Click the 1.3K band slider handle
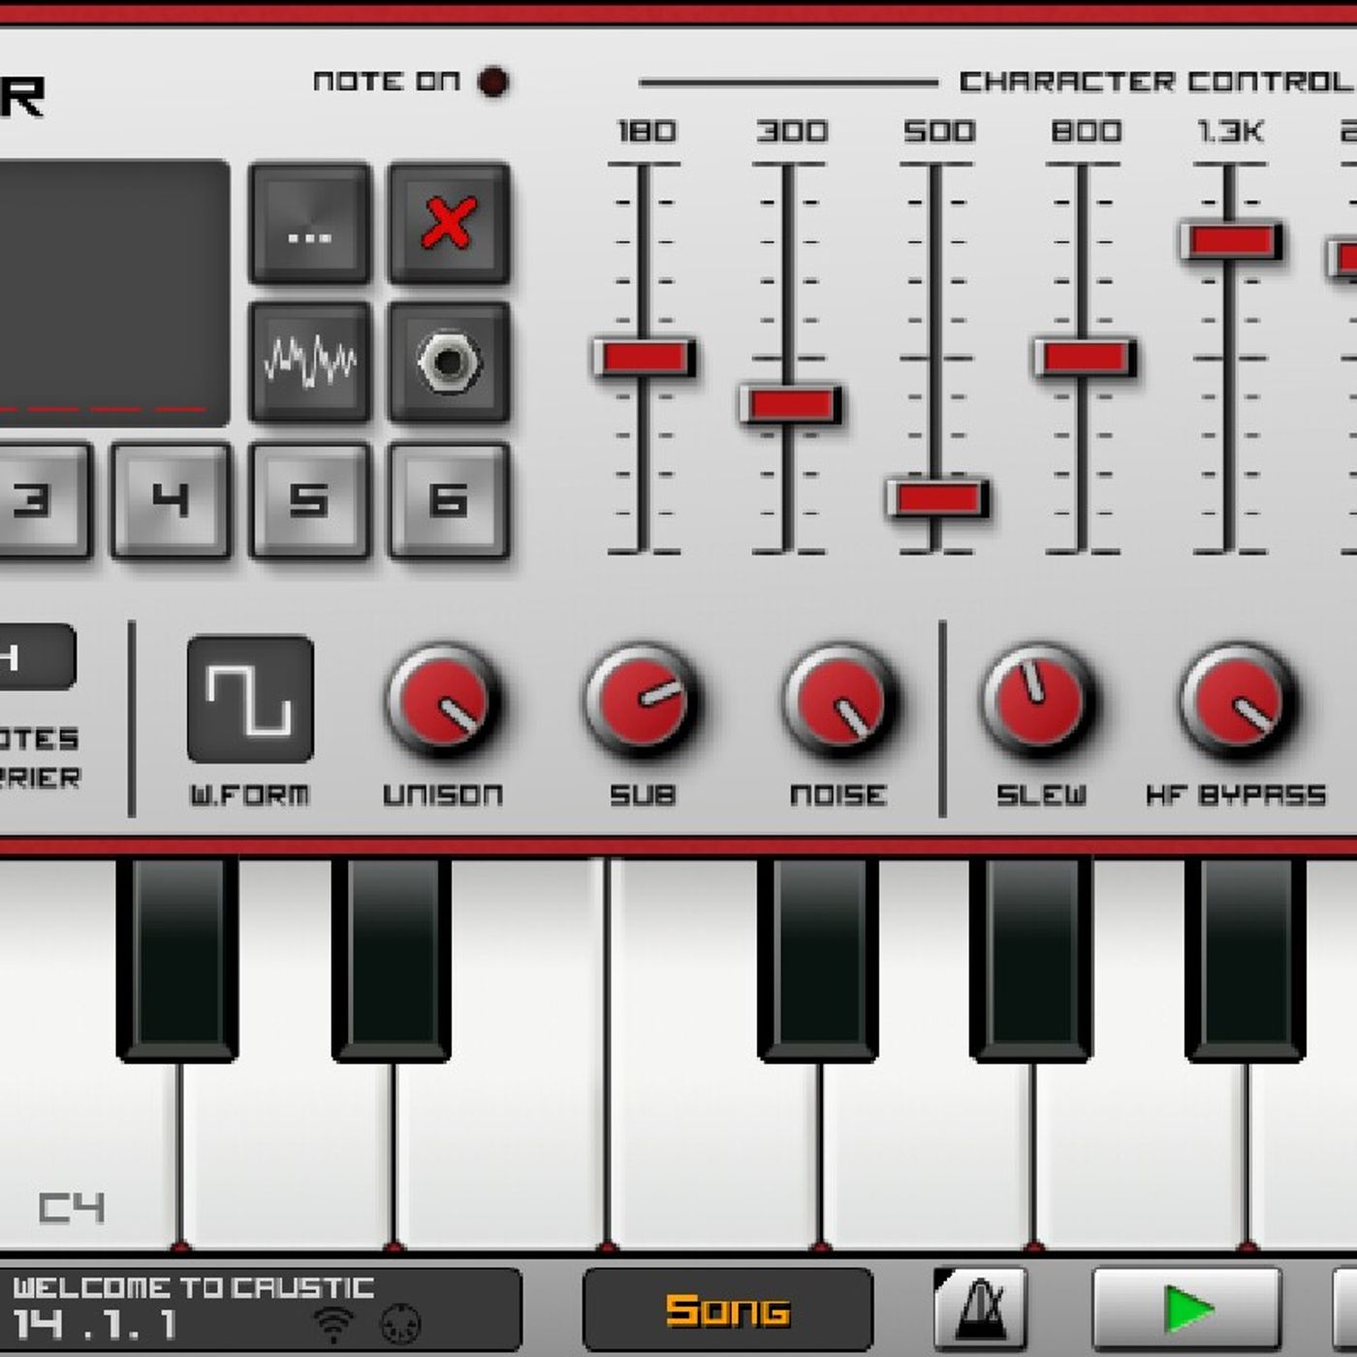 [1231, 240]
